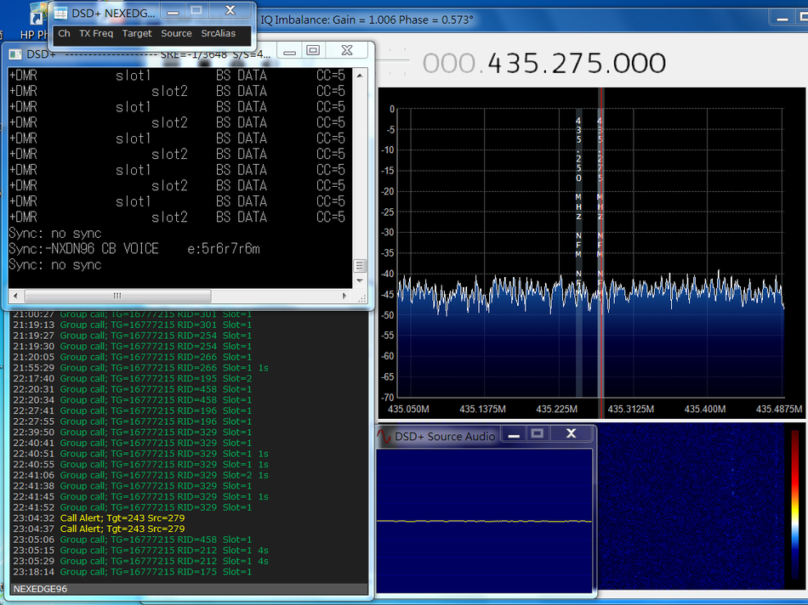Select the 23:05:06 Group call RID=458 entry
Image resolution: width=808 pixels, height=605 pixels.
click(133, 540)
